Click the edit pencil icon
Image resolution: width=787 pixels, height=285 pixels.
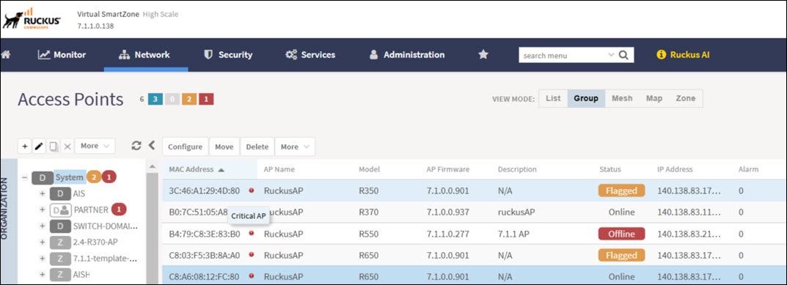click(x=39, y=146)
